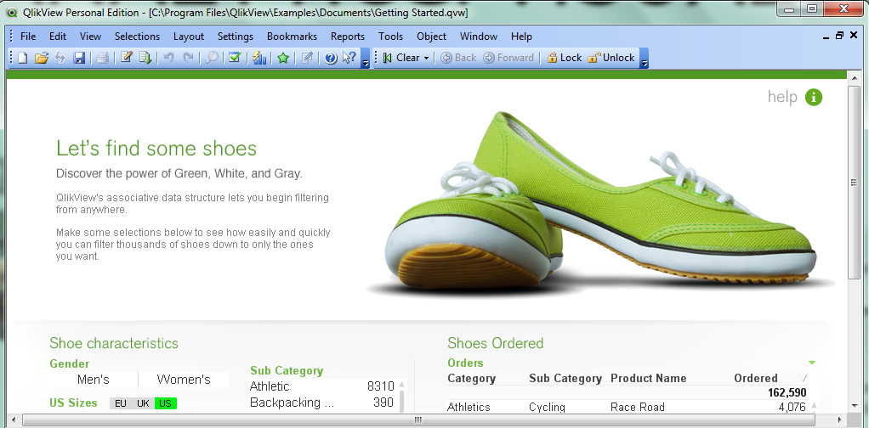Open the Object menu
Screen dimensions: 869x428
(x=431, y=37)
